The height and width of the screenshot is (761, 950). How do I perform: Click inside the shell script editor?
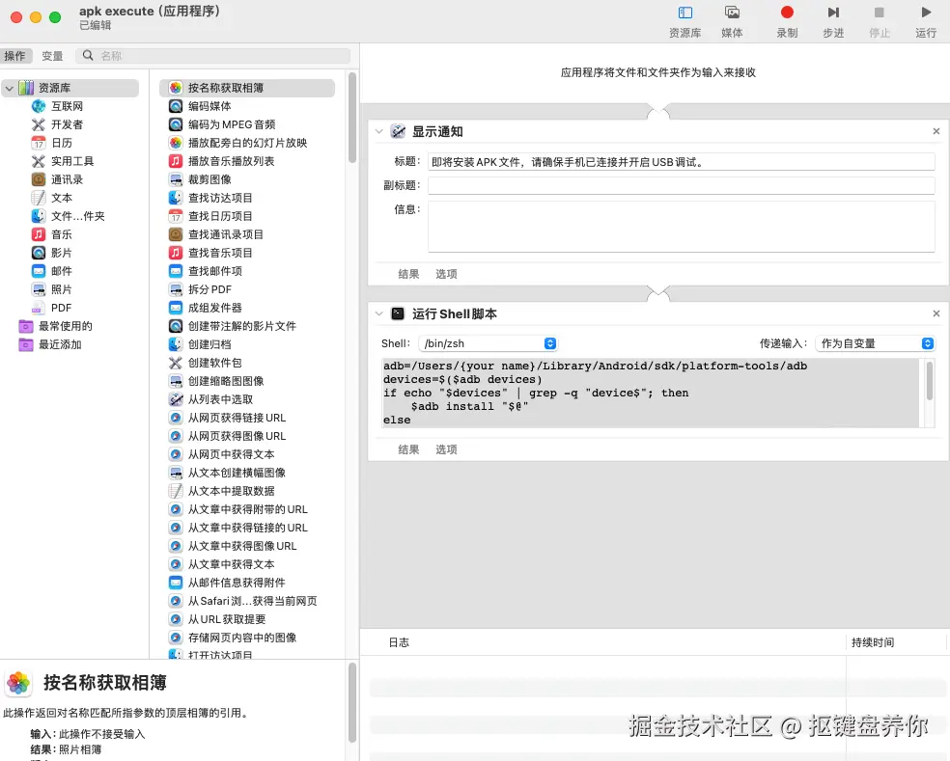tap(651, 393)
